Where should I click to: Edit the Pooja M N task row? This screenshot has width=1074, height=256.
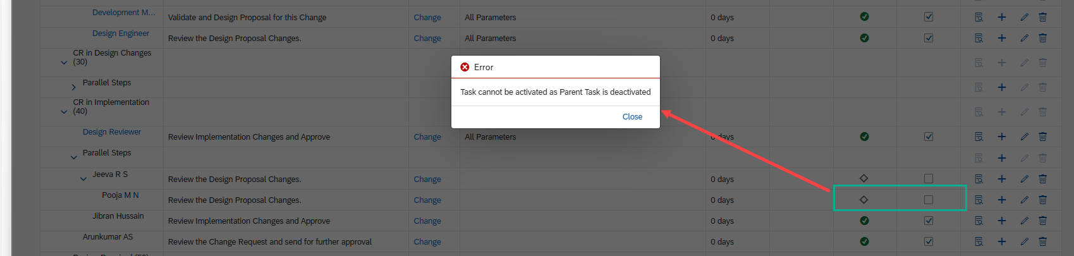pos(1024,200)
